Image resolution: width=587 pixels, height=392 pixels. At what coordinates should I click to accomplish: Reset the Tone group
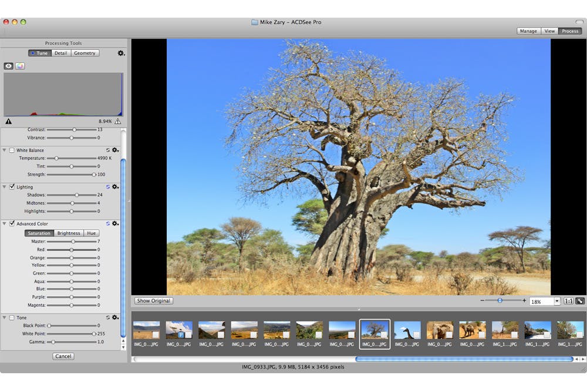[108, 317]
